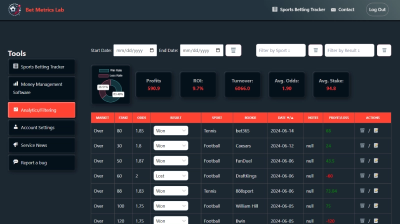
Task: Open Result dropdown for DraftKings row
Action: [x=170, y=176]
